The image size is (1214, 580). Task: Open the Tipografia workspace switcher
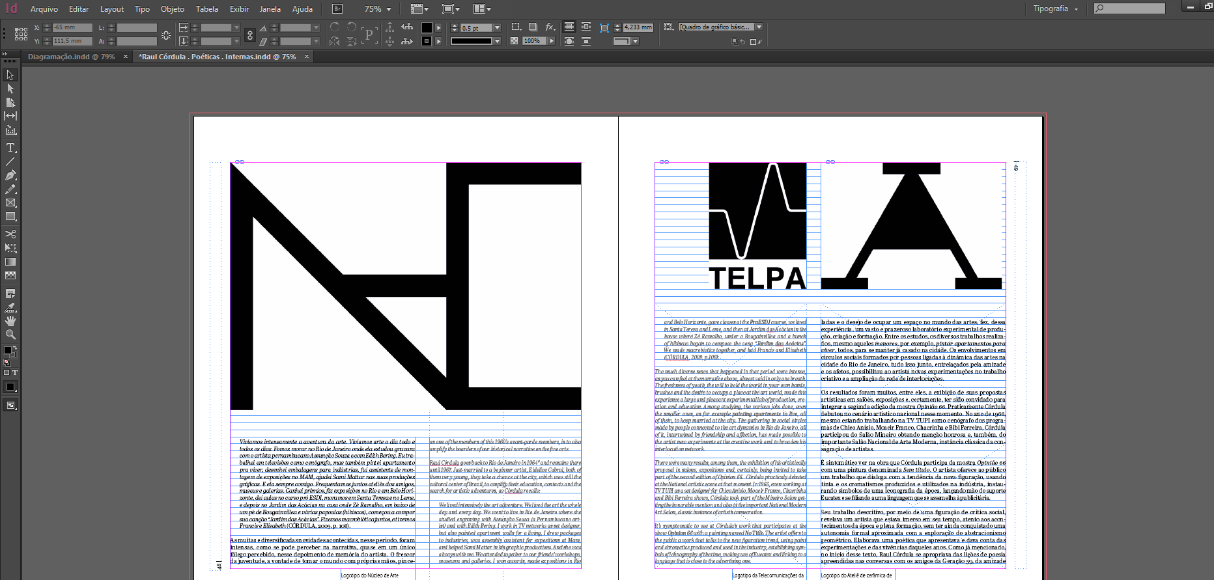point(1055,9)
